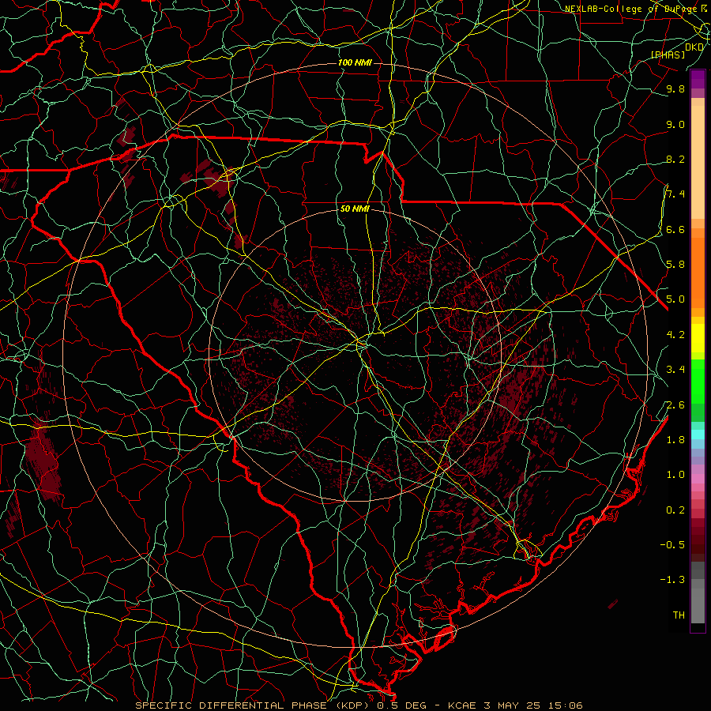Screen dimensions: 711x711
Task: Pick the solid orange color bar band
Action: [x=698, y=273]
